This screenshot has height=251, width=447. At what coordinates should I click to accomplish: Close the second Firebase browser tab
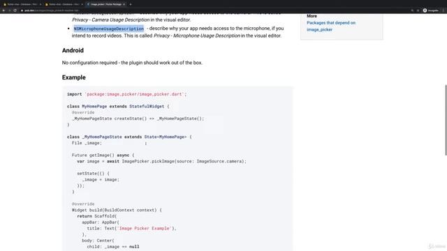point(82,4)
